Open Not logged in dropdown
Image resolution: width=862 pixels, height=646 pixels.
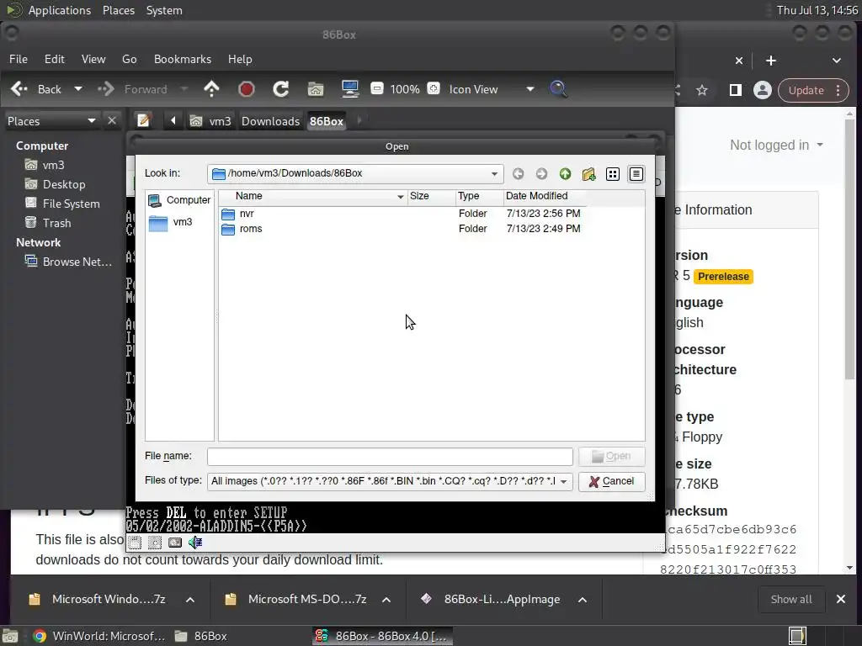coord(776,145)
